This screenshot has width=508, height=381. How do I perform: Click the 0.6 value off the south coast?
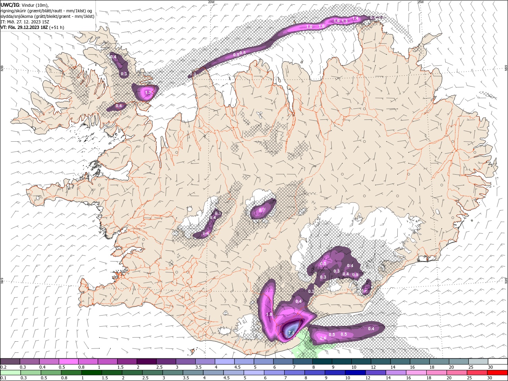coord(323,338)
